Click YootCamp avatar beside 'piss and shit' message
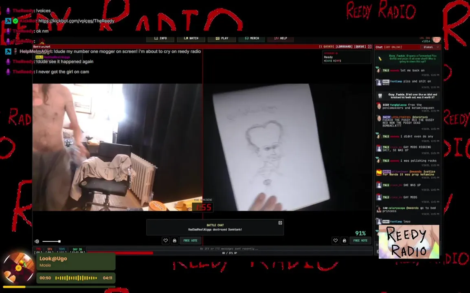This screenshot has height=293, width=470. (379, 82)
